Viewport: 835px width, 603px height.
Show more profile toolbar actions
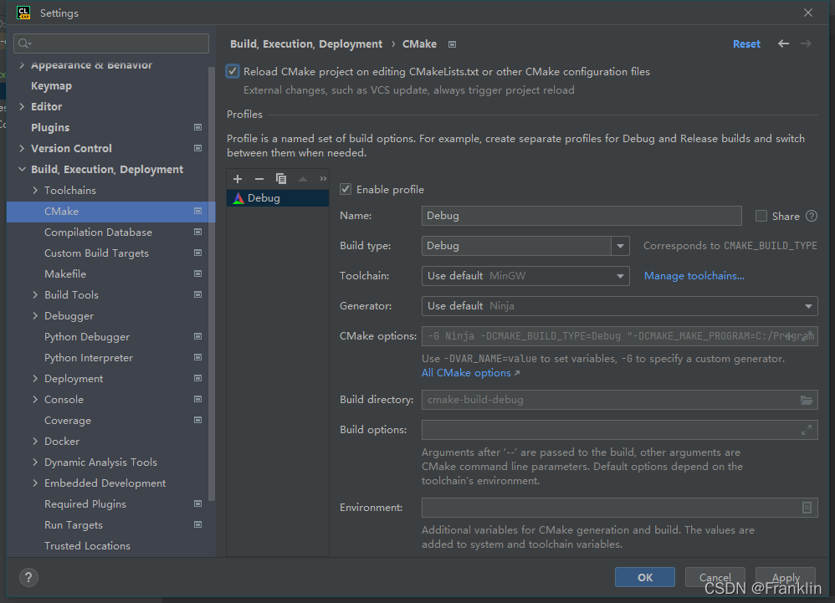(323, 179)
